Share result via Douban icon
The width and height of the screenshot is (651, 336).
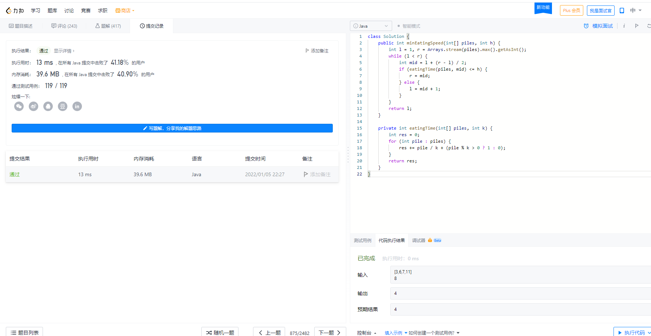tap(63, 106)
